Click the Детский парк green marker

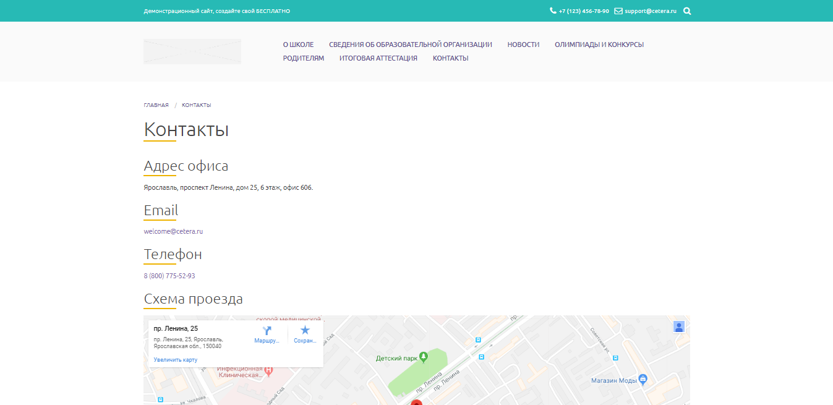(x=423, y=356)
